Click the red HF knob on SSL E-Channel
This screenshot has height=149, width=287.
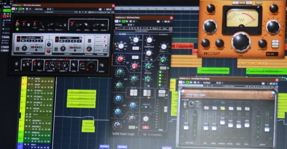tap(120, 59)
